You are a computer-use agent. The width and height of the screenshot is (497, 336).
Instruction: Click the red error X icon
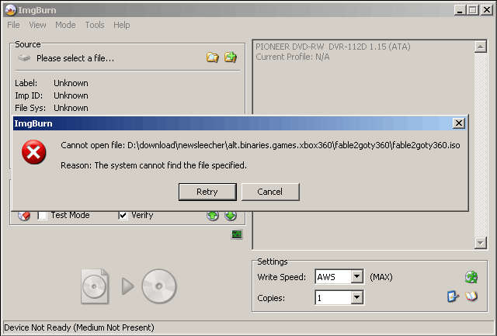point(33,152)
